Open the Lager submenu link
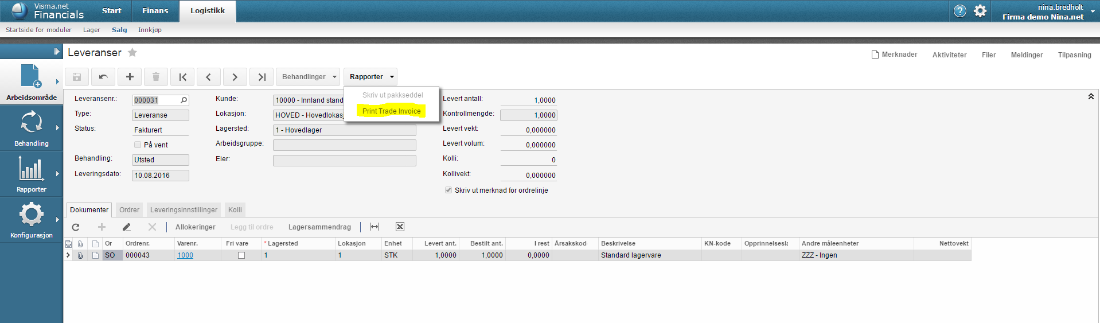The width and height of the screenshot is (1100, 323). click(x=91, y=30)
